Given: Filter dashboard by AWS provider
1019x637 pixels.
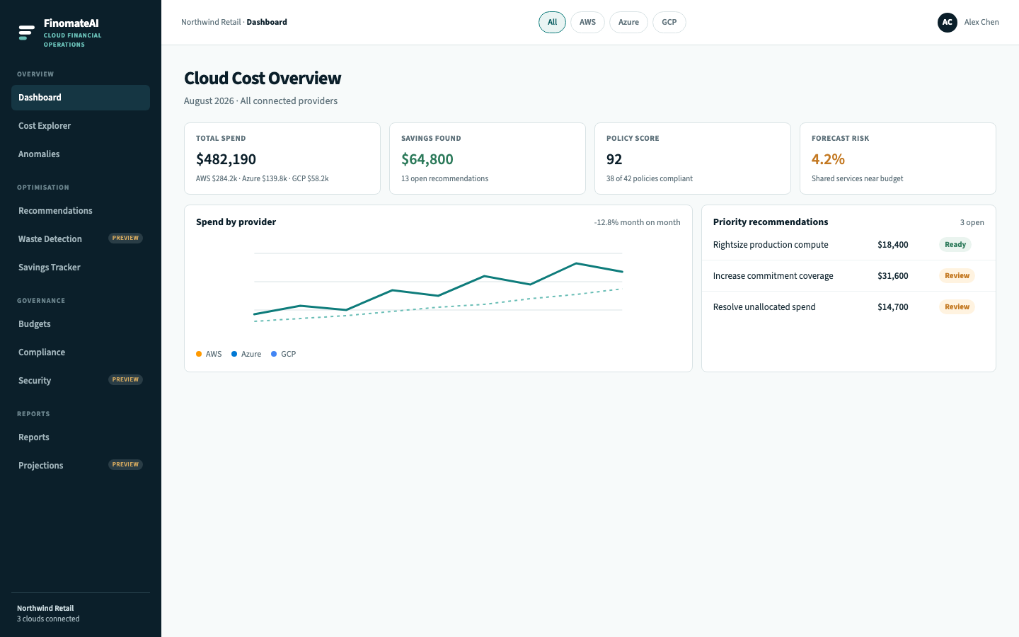Looking at the screenshot, I should pos(587,23).
